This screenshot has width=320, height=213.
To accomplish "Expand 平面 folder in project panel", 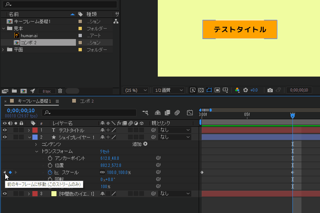I will coord(3,49).
